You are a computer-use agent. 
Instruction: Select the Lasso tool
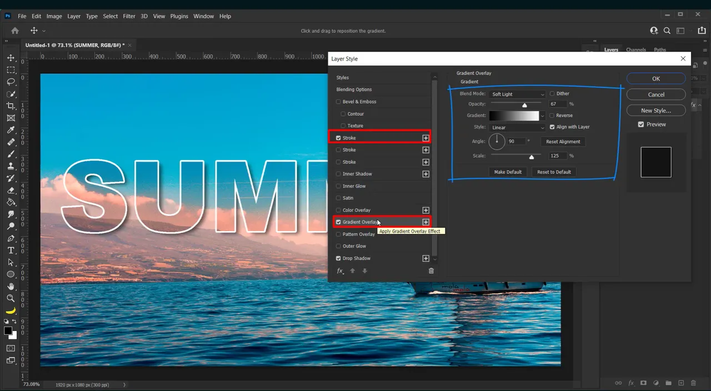point(11,82)
